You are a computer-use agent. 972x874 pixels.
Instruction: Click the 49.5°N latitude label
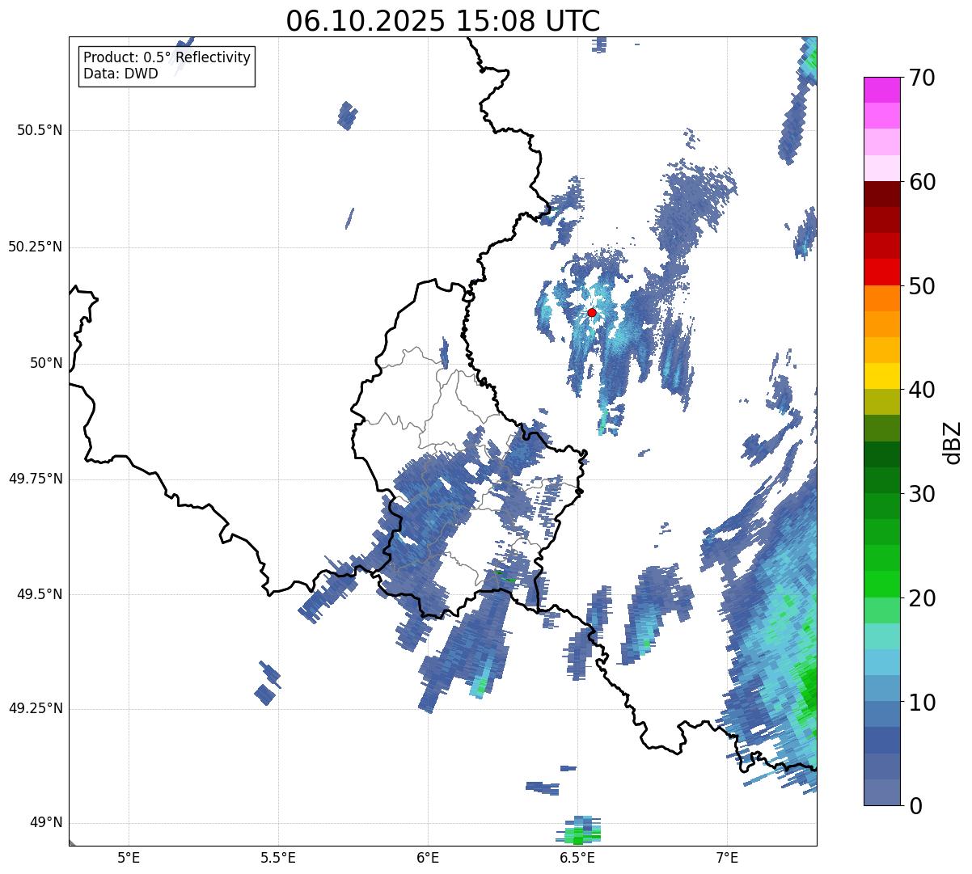click(40, 594)
